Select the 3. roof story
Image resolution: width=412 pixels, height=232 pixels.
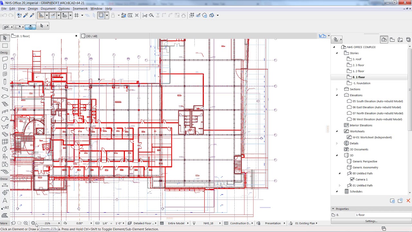click(357, 59)
